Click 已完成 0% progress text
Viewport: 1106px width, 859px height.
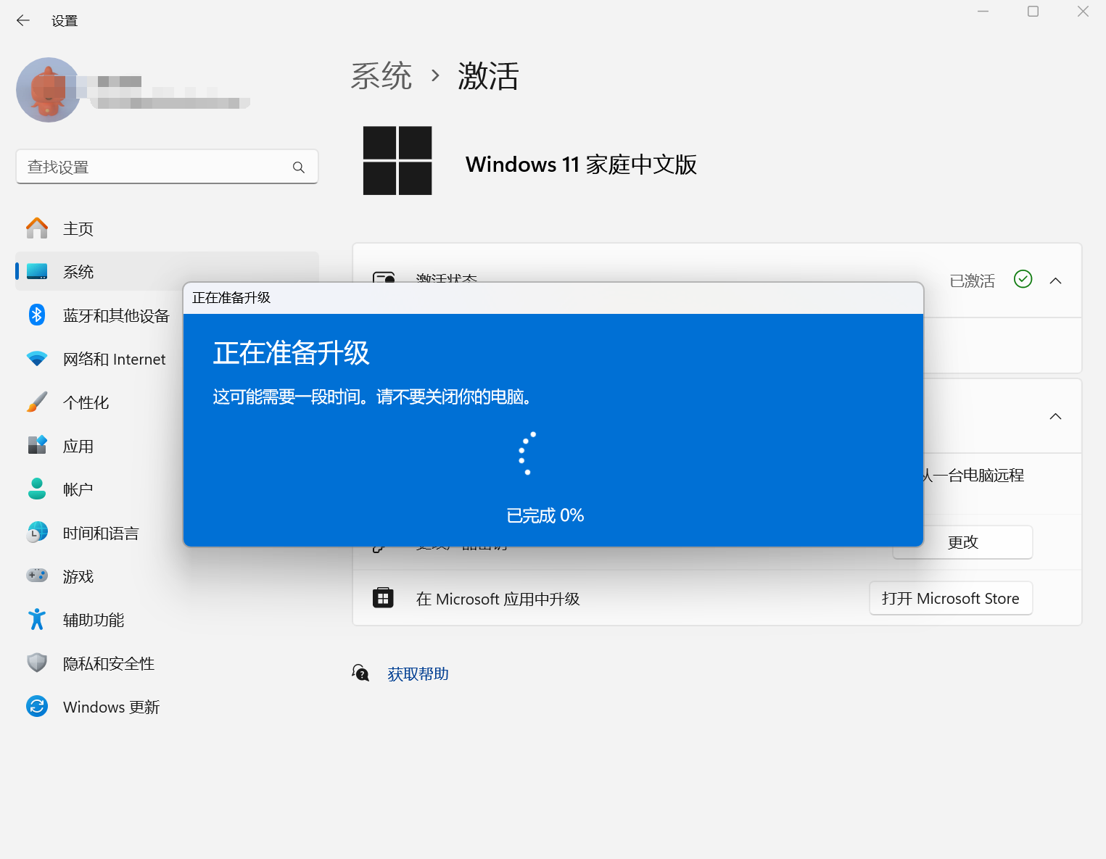(x=545, y=515)
